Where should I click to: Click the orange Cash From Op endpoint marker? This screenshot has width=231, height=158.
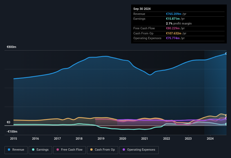226,115
